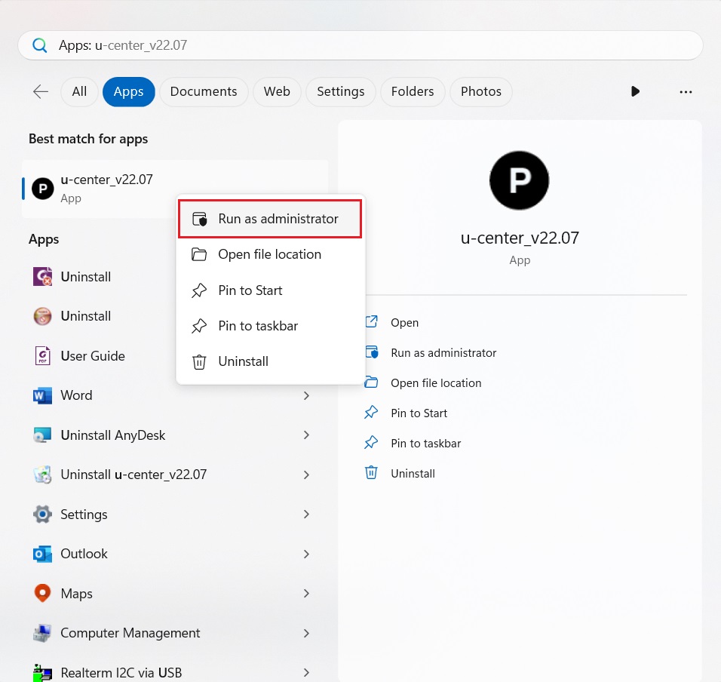This screenshot has height=682, width=721.
Task: Click the back arrow beside filters
Action: [x=41, y=91]
